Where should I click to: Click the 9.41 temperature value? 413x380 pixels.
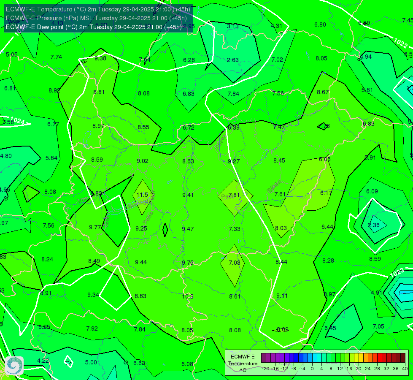188,195
